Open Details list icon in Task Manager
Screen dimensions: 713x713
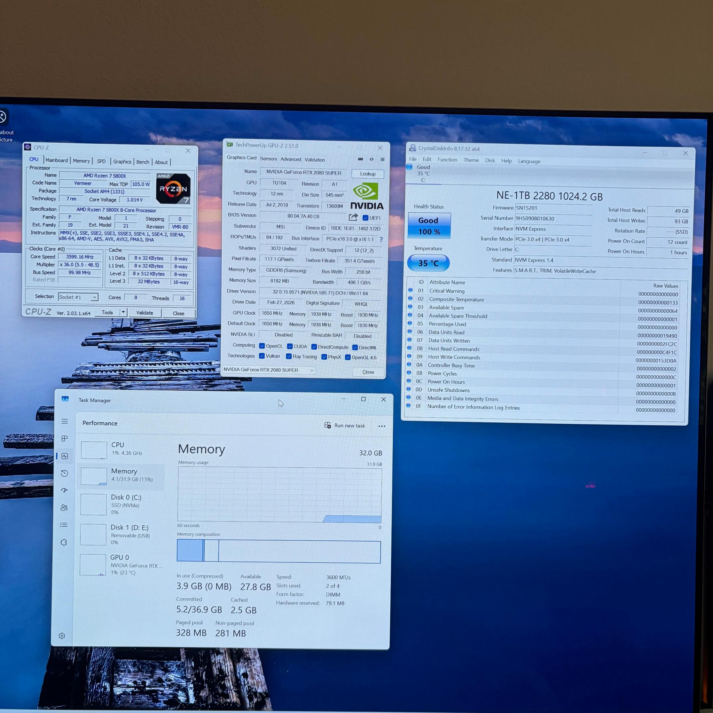click(64, 525)
